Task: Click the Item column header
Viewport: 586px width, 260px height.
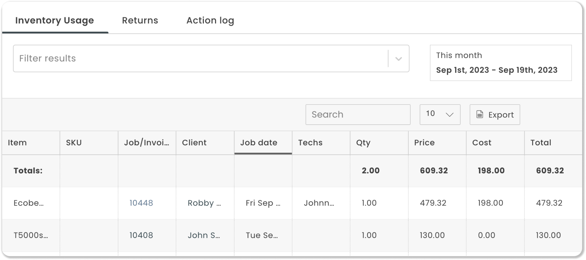Action: point(17,143)
